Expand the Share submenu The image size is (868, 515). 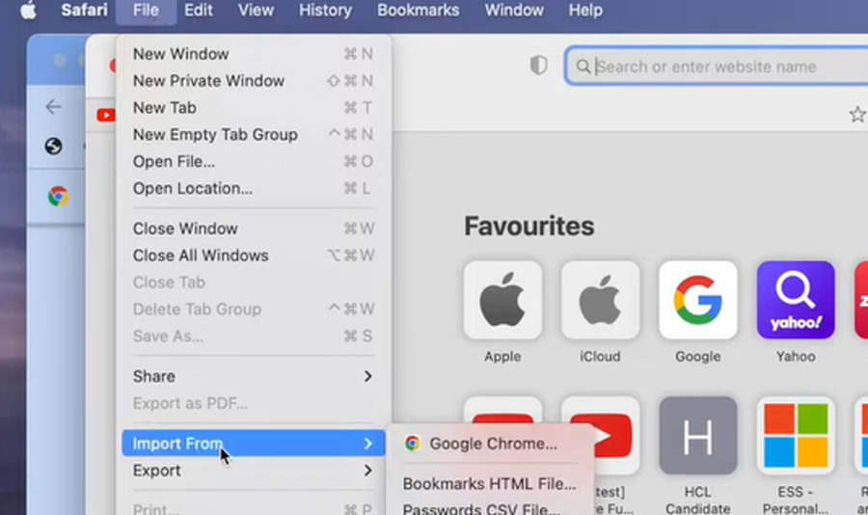253,376
